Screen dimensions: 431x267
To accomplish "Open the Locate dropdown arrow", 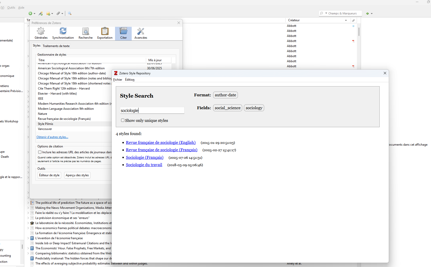I will pos(372,14).
